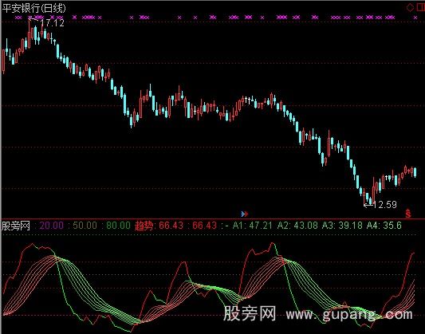Click the red diamond icon at top right
The height and width of the screenshot is (334, 425).
click(x=410, y=8)
